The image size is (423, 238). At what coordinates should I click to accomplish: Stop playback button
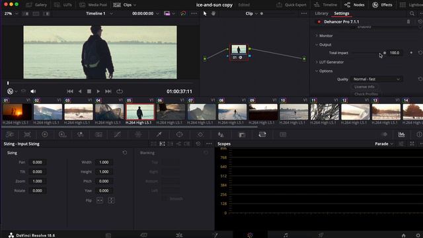[89, 91]
